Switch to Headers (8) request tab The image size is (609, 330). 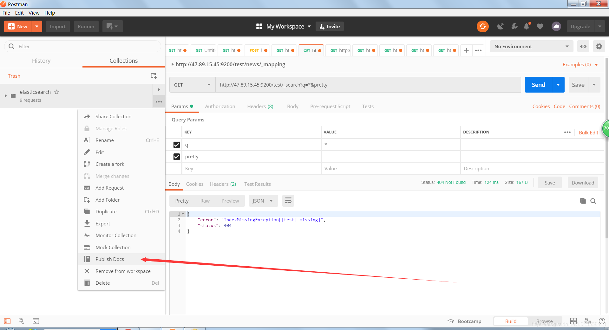click(260, 106)
